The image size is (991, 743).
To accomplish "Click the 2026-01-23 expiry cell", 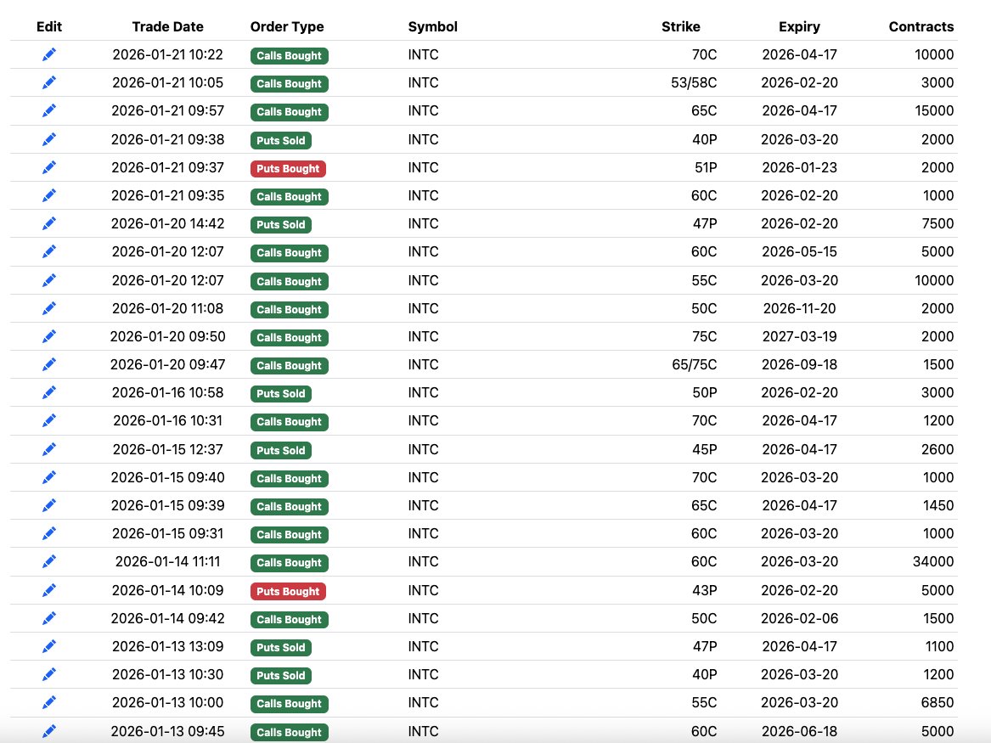I will [799, 167].
